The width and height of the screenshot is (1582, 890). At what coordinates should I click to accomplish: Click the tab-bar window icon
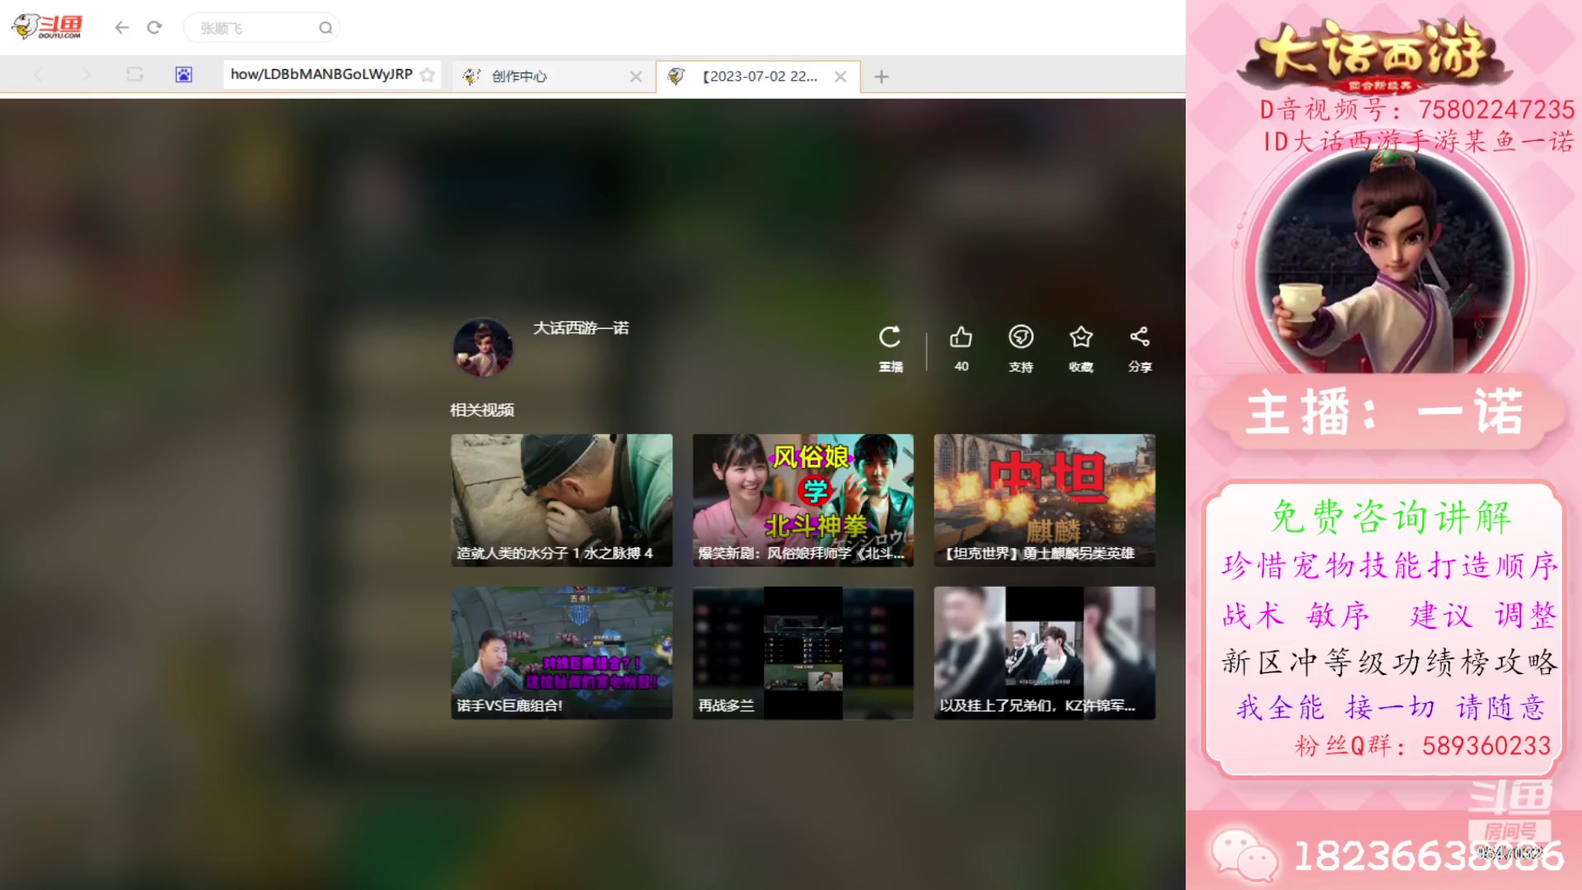coord(134,75)
